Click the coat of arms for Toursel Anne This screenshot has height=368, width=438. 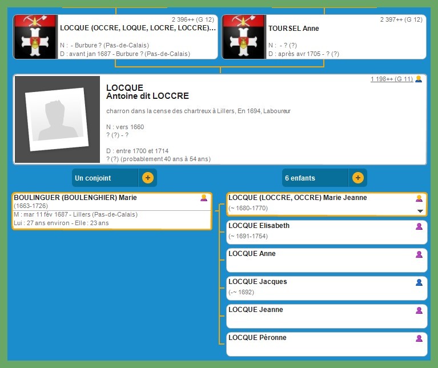pyautogui.click(x=244, y=37)
